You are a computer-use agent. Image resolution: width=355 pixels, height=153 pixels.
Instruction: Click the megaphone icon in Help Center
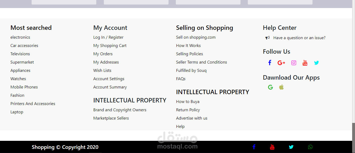click(x=267, y=38)
